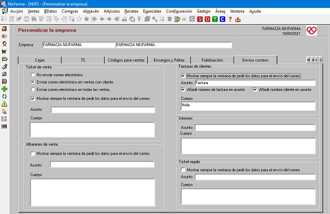This screenshot has width=330, height=214.
Task: Open the Ventas menu
Action: coord(34,11)
